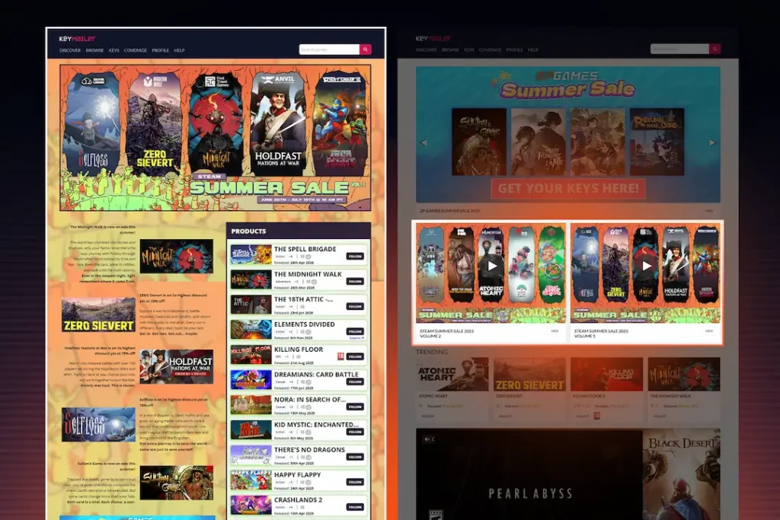Click the Sultan's Game article image
The image size is (780, 520).
coord(176,483)
